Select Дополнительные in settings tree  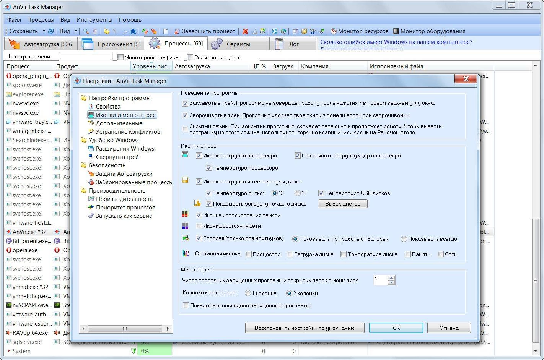click(x=119, y=123)
